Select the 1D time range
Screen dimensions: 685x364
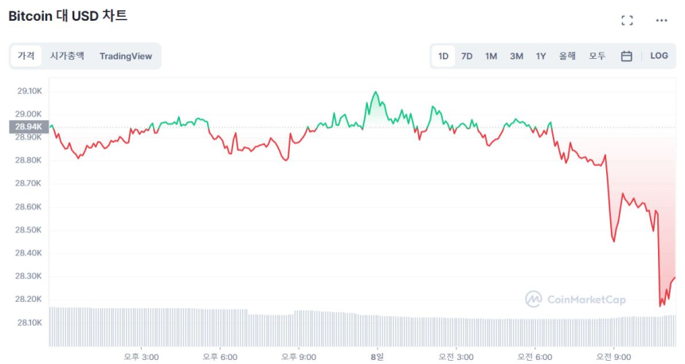pos(443,56)
